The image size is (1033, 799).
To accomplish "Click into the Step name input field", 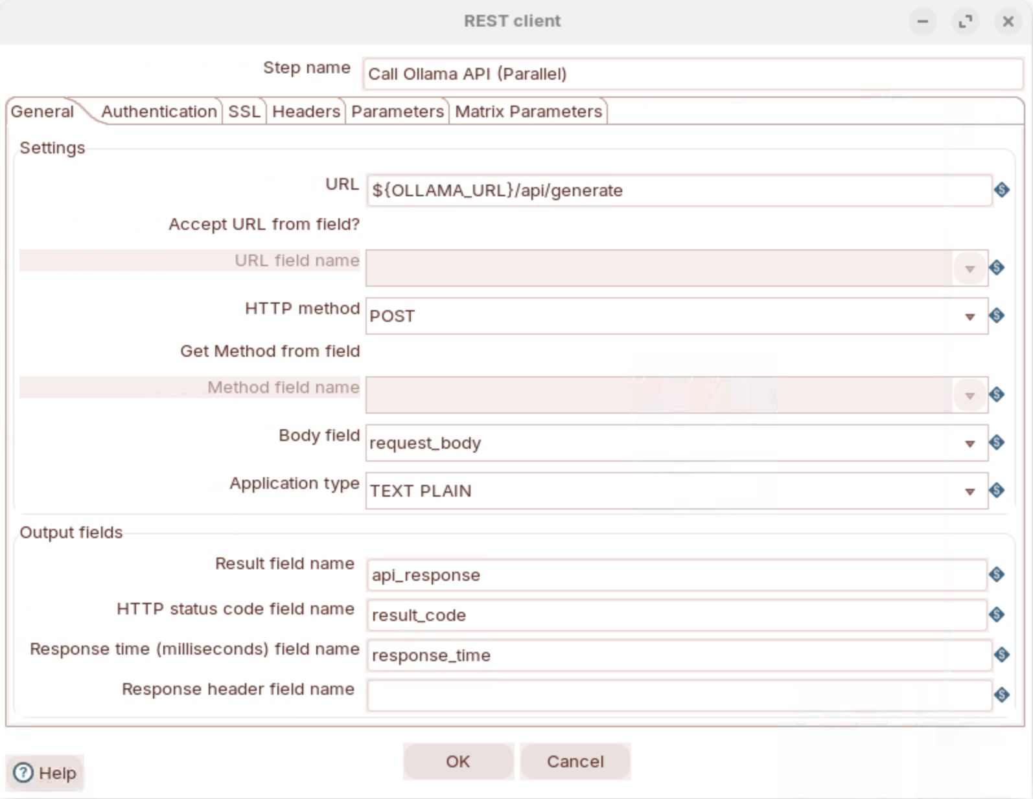I will [692, 74].
